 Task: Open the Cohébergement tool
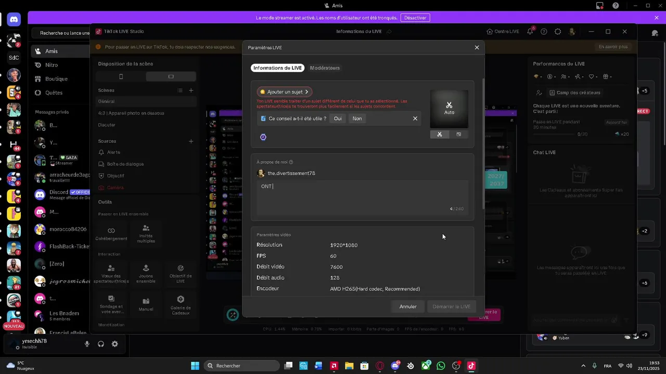(111, 234)
